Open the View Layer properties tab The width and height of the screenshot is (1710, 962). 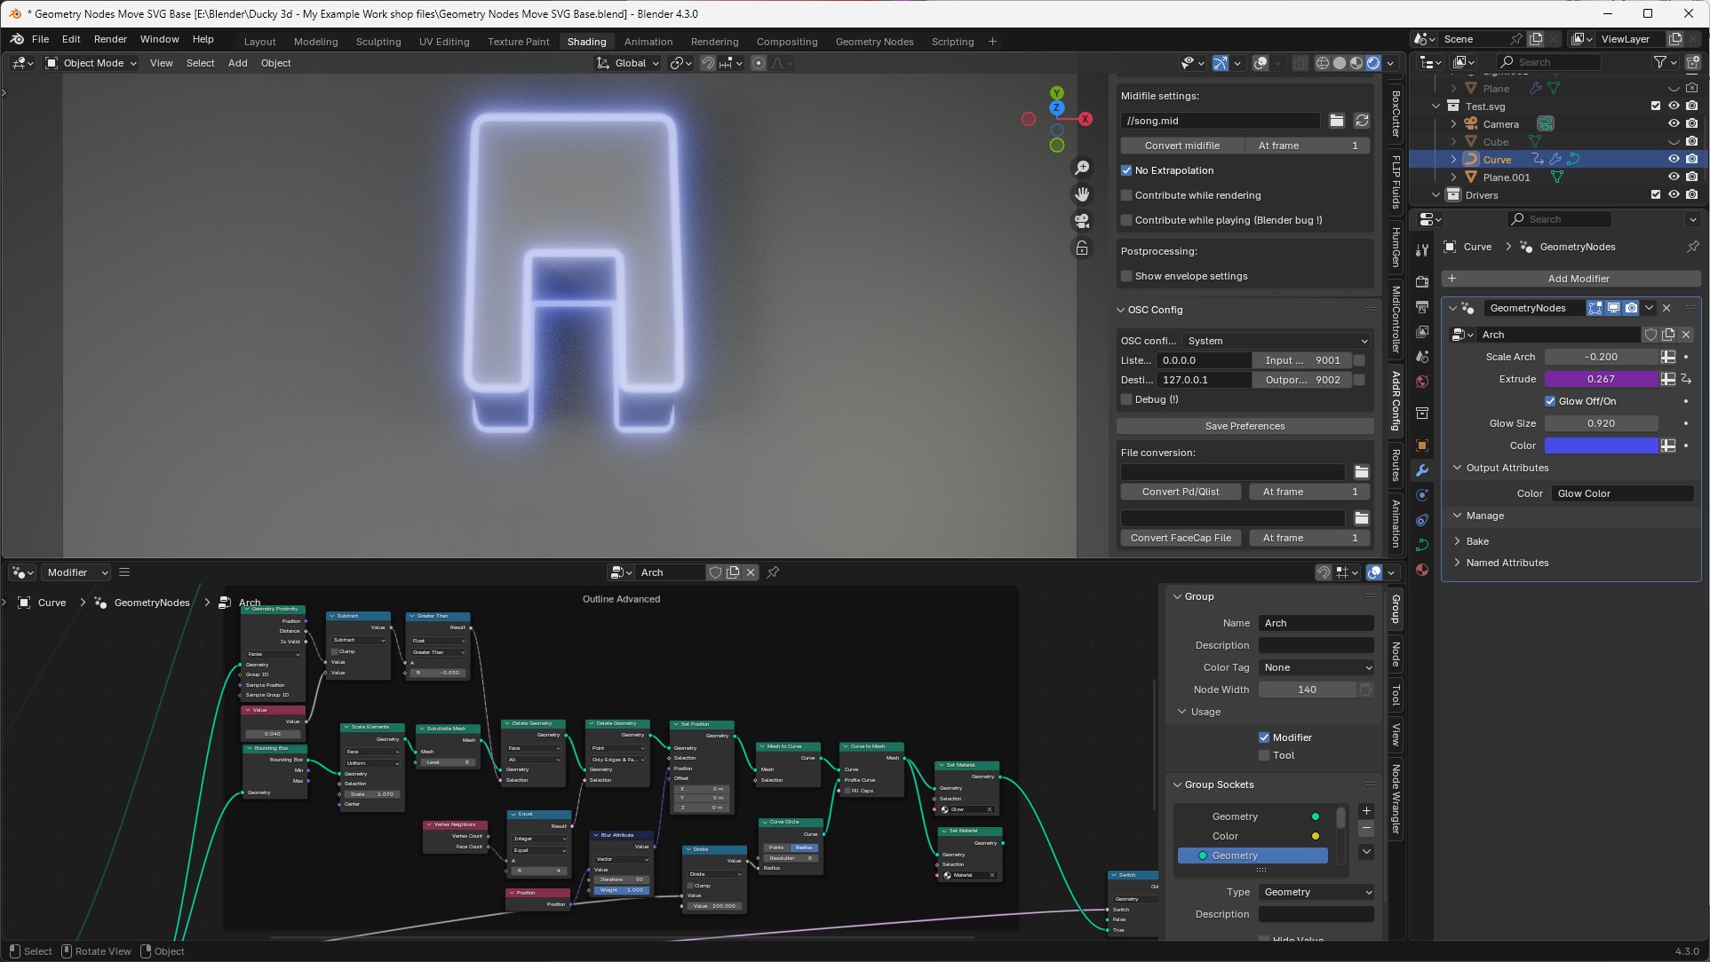point(1422,332)
